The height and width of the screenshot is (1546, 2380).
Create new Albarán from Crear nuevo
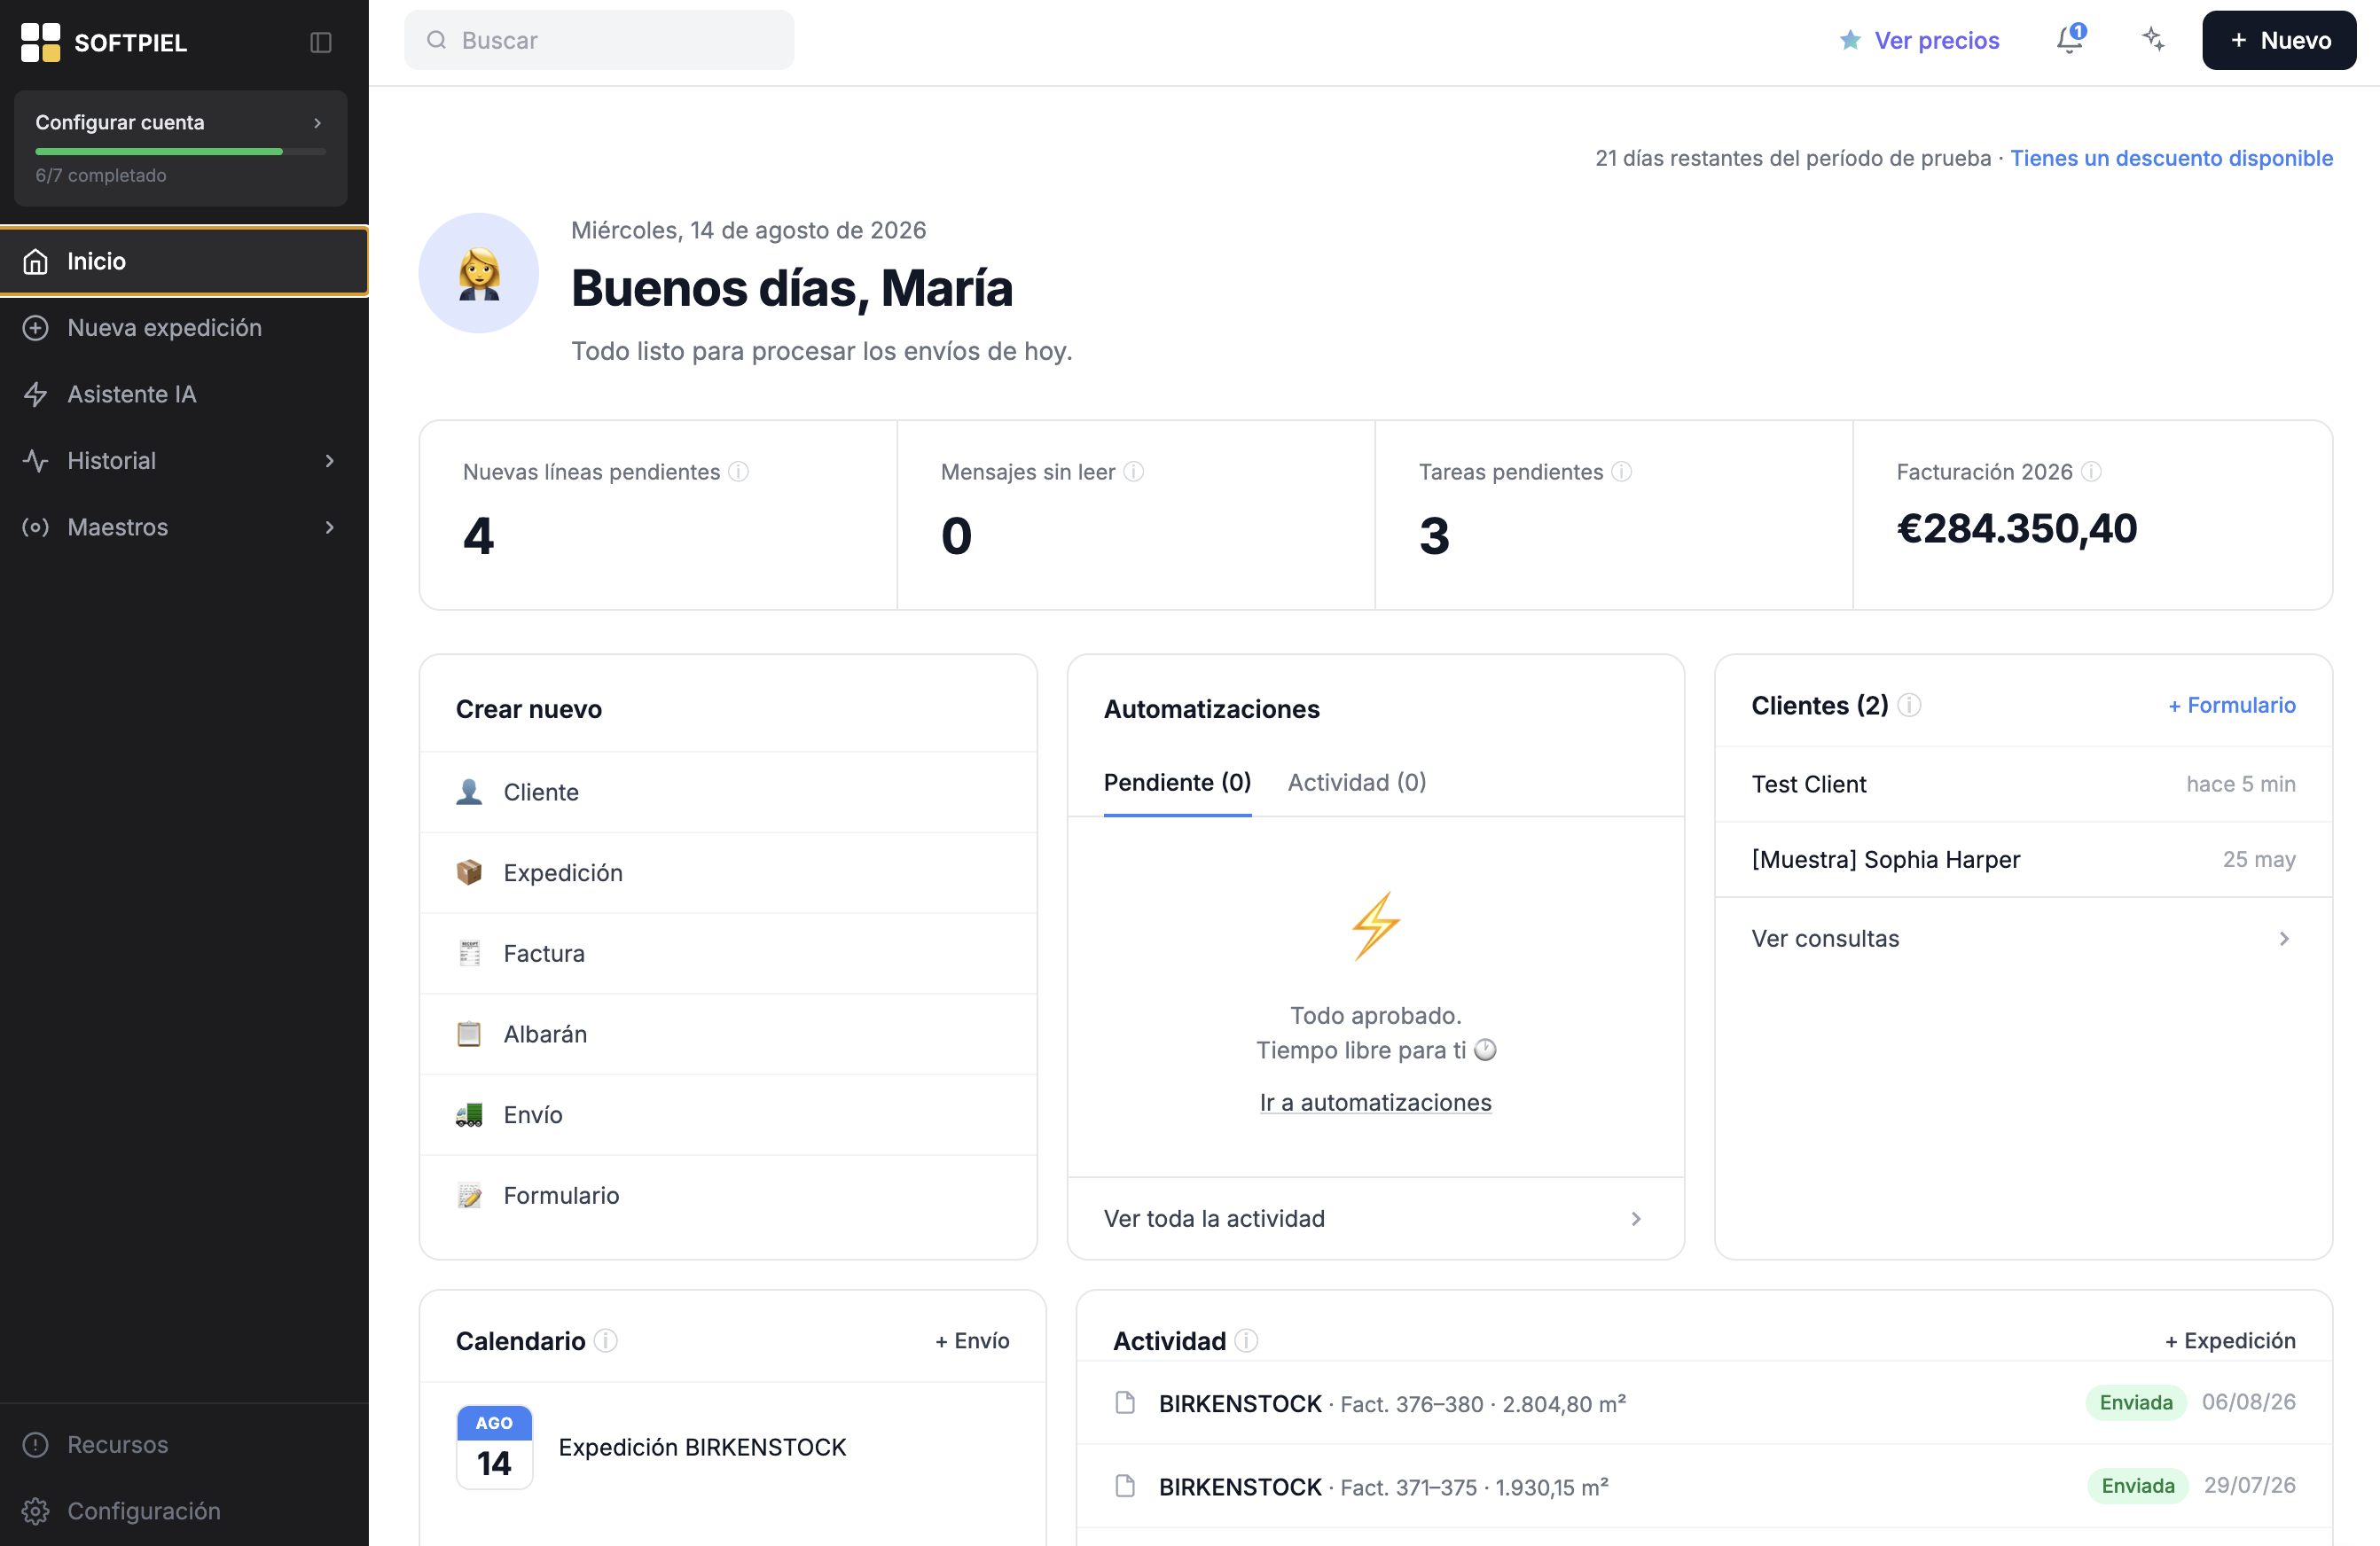728,1034
